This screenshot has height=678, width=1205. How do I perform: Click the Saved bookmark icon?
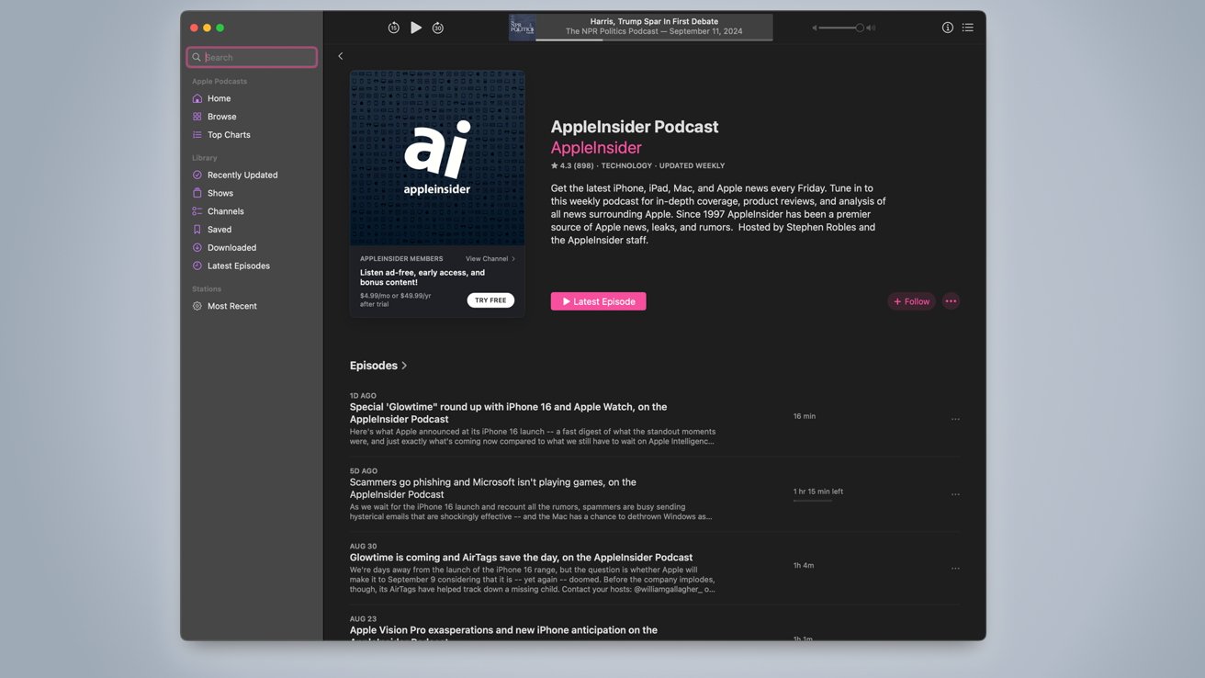tap(197, 230)
